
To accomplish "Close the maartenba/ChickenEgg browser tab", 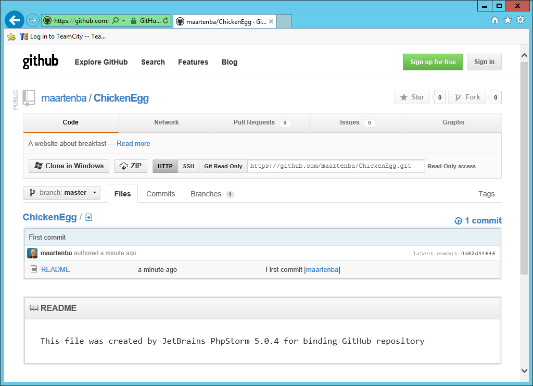I will (271, 21).
